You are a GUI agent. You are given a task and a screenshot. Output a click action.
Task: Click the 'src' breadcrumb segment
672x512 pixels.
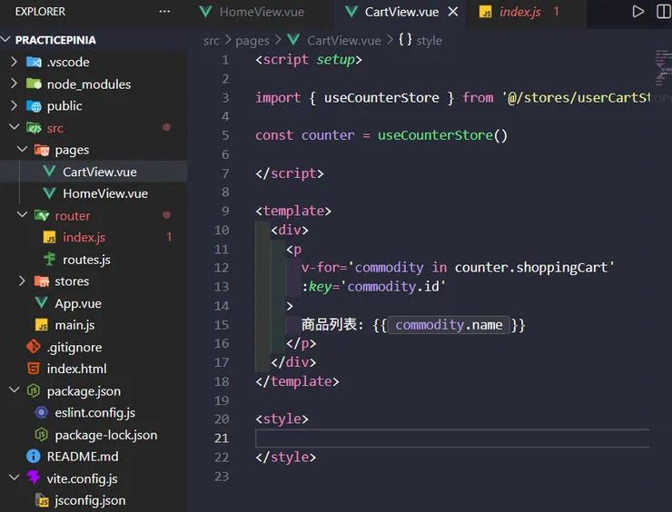coord(212,41)
